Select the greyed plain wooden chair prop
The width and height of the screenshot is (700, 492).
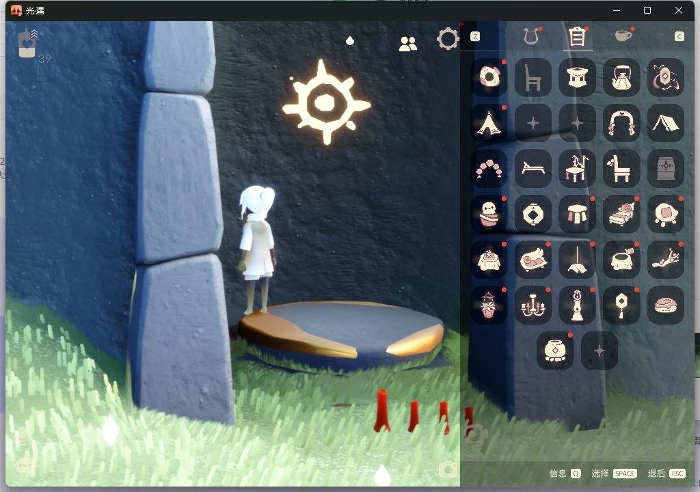click(533, 77)
